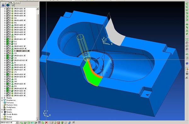The image size is (189, 124).
Task: Switch to ISO 2 isometric view
Action: click(x=187, y=28)
